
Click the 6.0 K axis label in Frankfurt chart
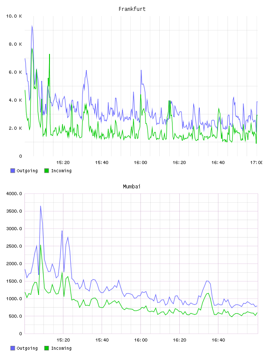point(15,72)
